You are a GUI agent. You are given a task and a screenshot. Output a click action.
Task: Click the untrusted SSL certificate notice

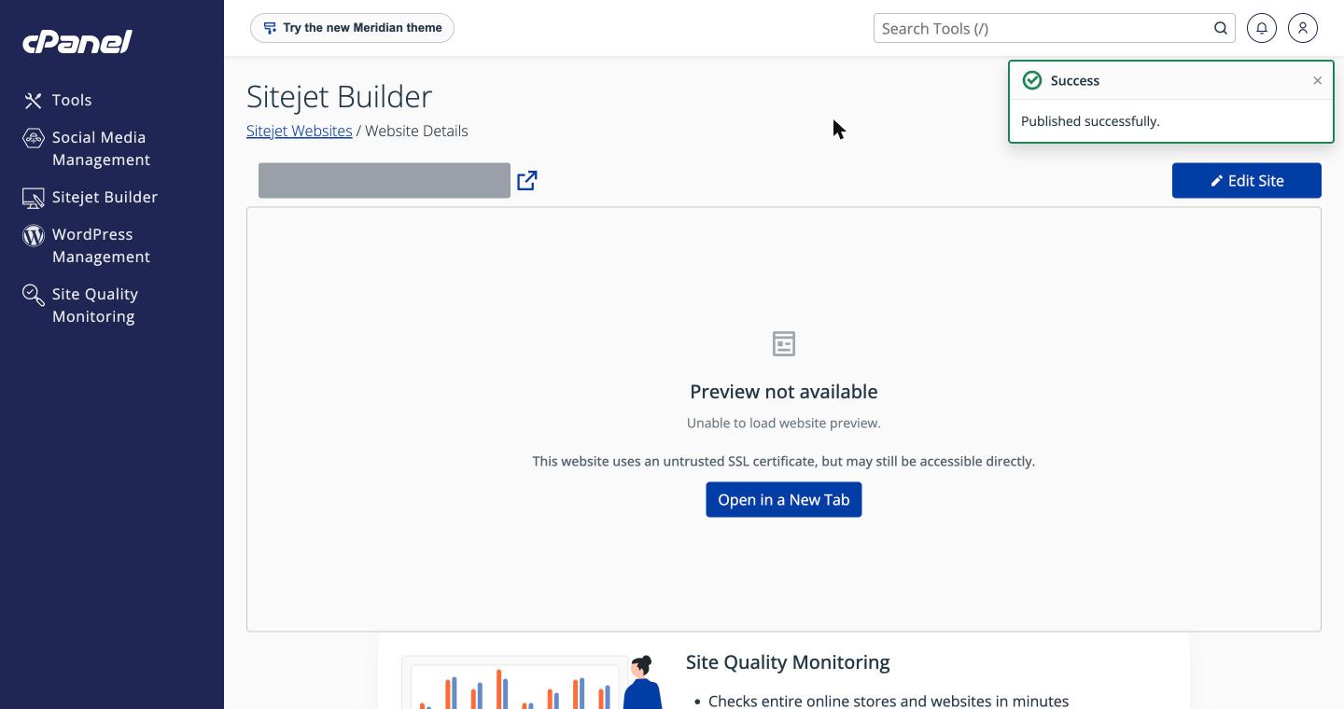click(x=784, y=461)
